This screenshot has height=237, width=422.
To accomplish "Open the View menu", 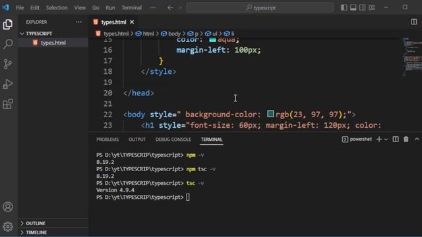I will point(80,8).
